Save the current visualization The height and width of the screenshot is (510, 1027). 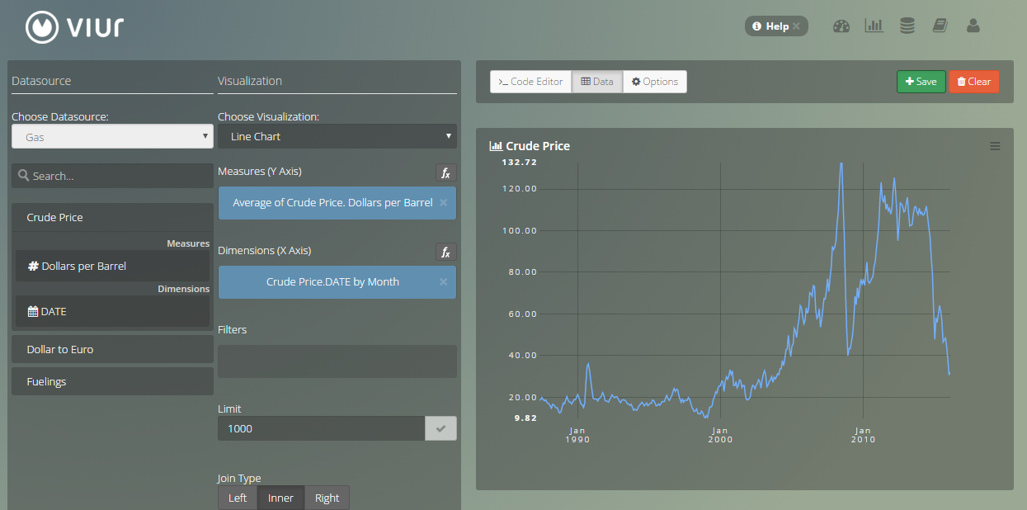921,82
